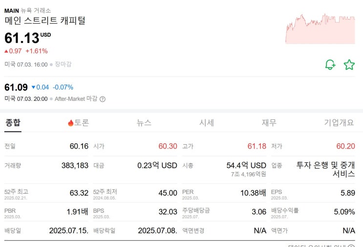363x247 pixels.
Task: Click the 배당수익률 5.09% value
Action: (344, 212)
